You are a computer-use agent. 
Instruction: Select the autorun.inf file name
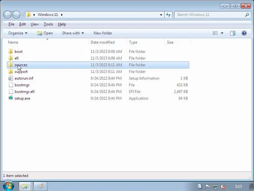pos(24,78)
